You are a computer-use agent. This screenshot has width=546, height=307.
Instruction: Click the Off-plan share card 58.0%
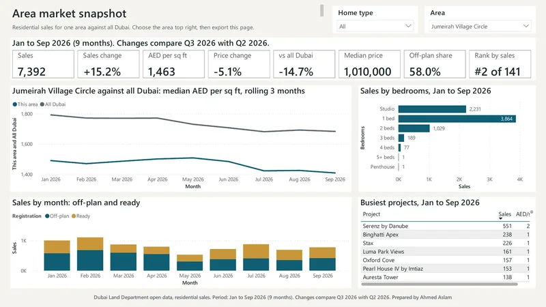[435, 64]
